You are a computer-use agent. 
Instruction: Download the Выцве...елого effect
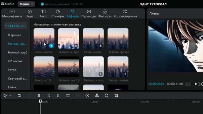pyautogui.click(x=101, y=74)
